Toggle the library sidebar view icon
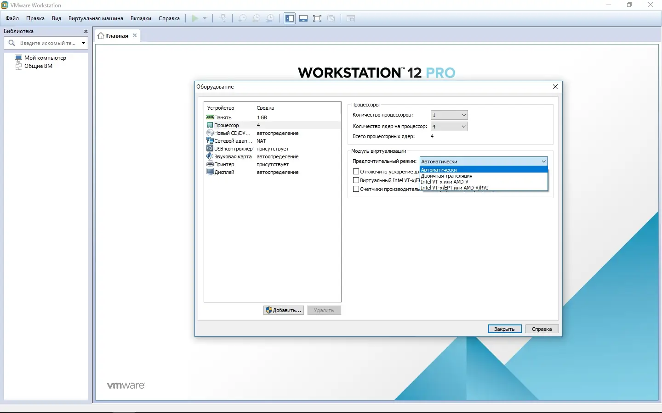 pyautogui.click(x=290, y=18)
